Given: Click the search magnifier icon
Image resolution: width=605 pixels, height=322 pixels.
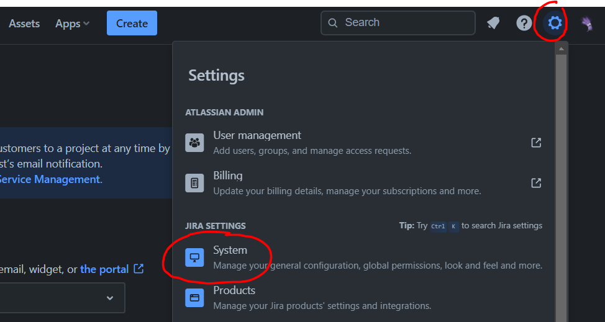Looking at the screenshot, I should [332, 23].
